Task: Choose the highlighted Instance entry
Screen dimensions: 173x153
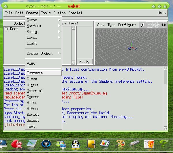Action: tap(43, 73)
